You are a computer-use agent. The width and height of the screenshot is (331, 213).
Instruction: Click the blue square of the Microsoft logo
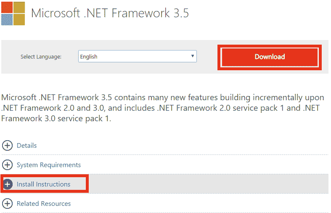tap(6, 19)
